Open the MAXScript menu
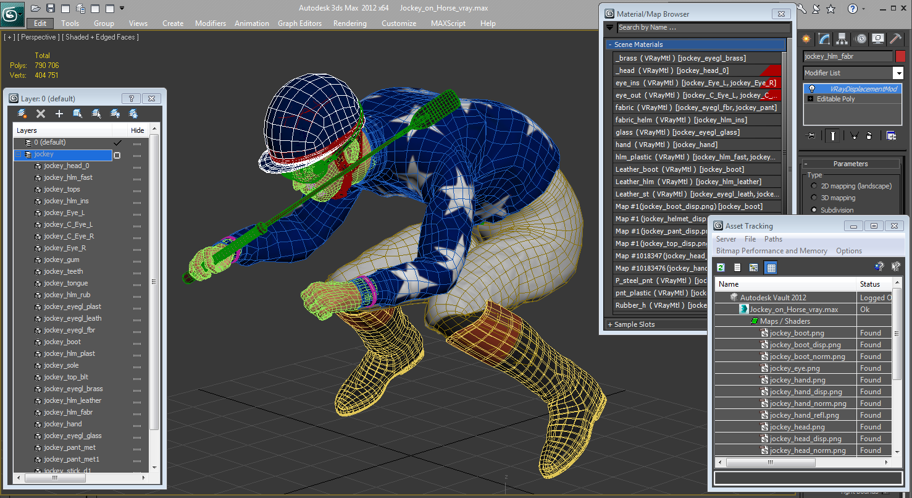This screenshot has width=912, height=498. tap(448, 23)
